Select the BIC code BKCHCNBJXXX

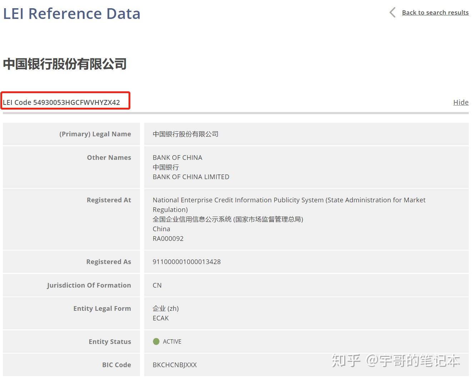[x=175, y=365]
